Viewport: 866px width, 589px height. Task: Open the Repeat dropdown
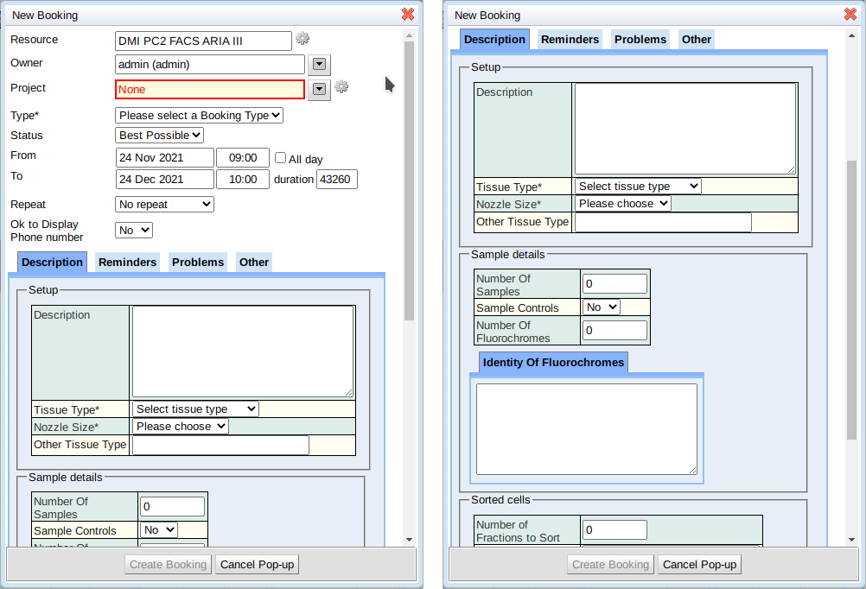[164, 205]
